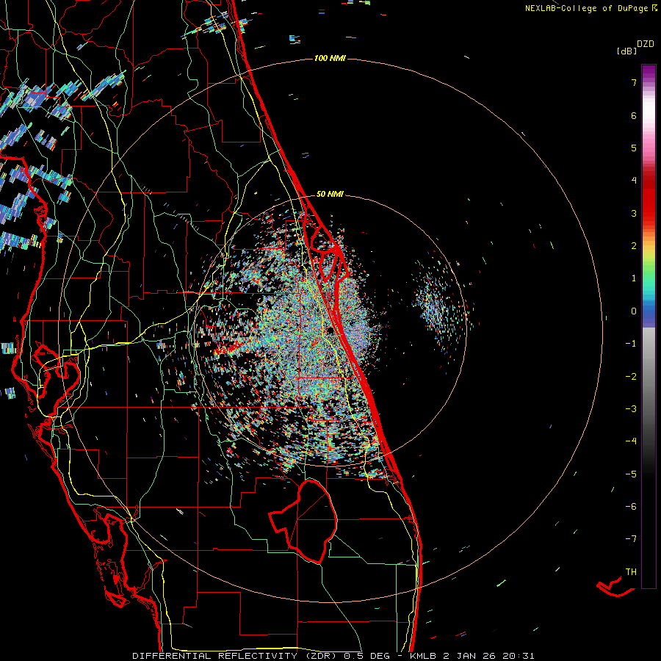The height and width of the screenshot is (661, 661).
Task: Click the 50 NMI range ring label
Action: (330, 194)
